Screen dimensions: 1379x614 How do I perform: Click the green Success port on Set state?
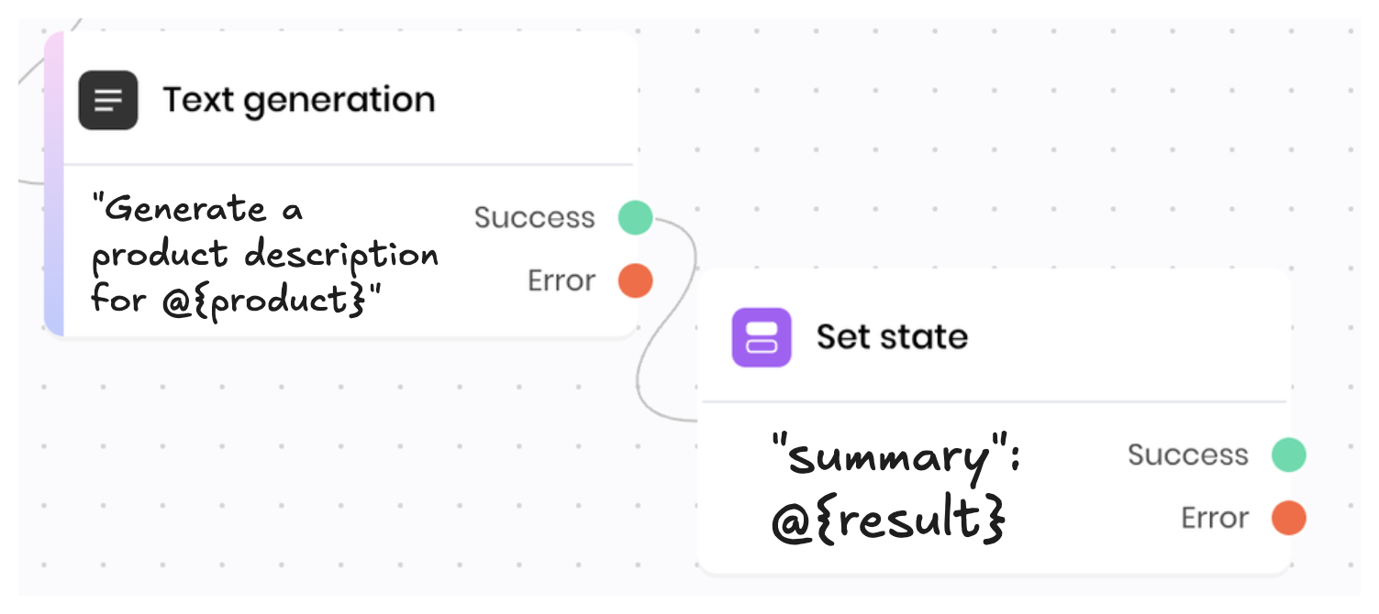tap(1288, 455)
